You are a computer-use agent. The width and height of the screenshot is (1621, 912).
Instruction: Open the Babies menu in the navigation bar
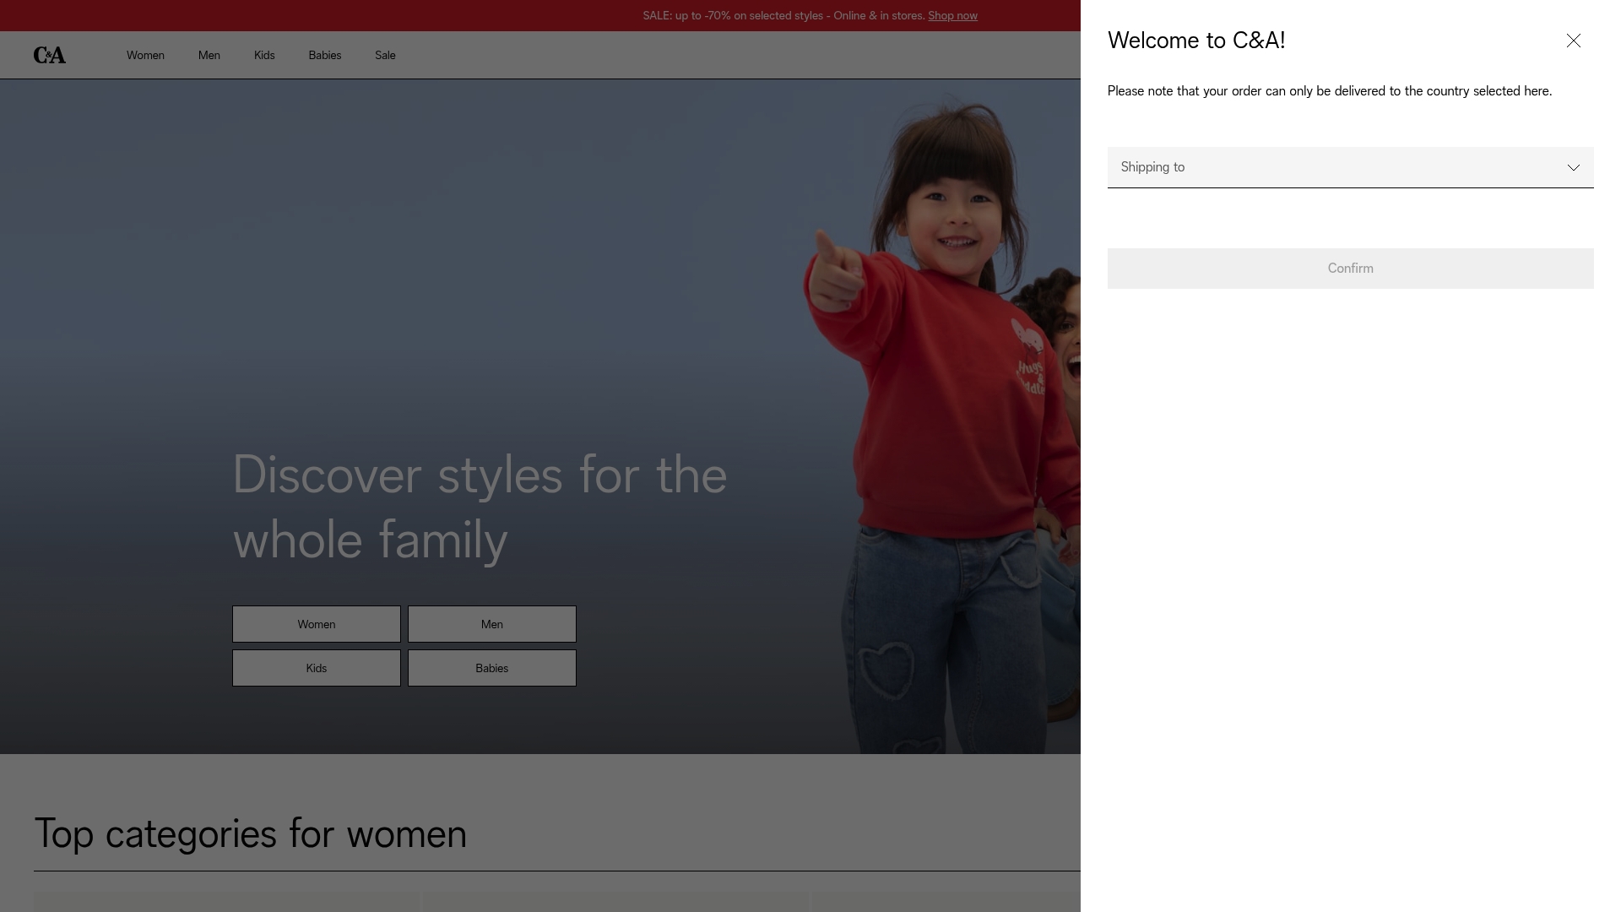point(324,55)
